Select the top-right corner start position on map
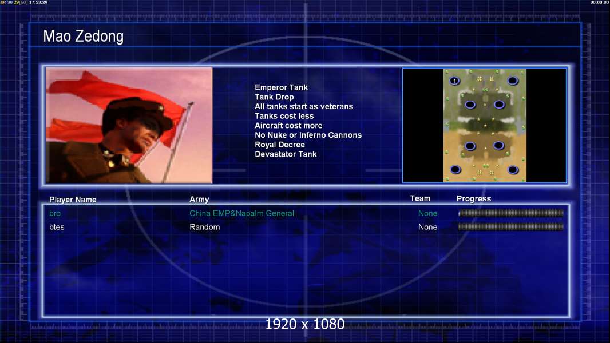Image resolution: width=610 pixels, height=343 pixels. [513, 81]
